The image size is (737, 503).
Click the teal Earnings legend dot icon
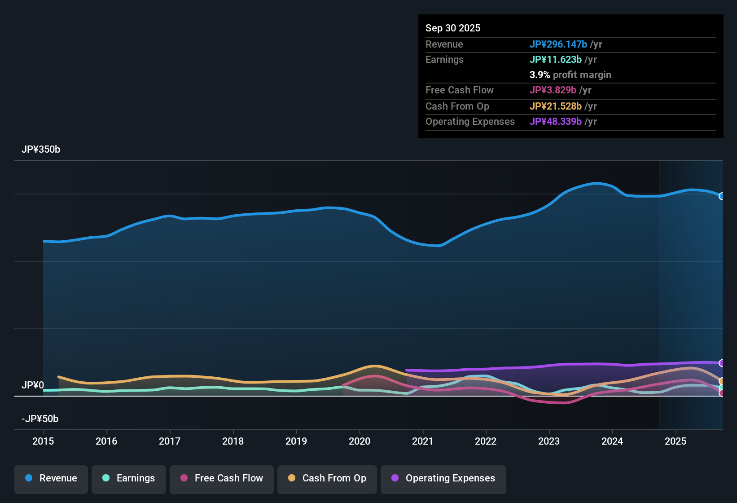coord(106,478)
